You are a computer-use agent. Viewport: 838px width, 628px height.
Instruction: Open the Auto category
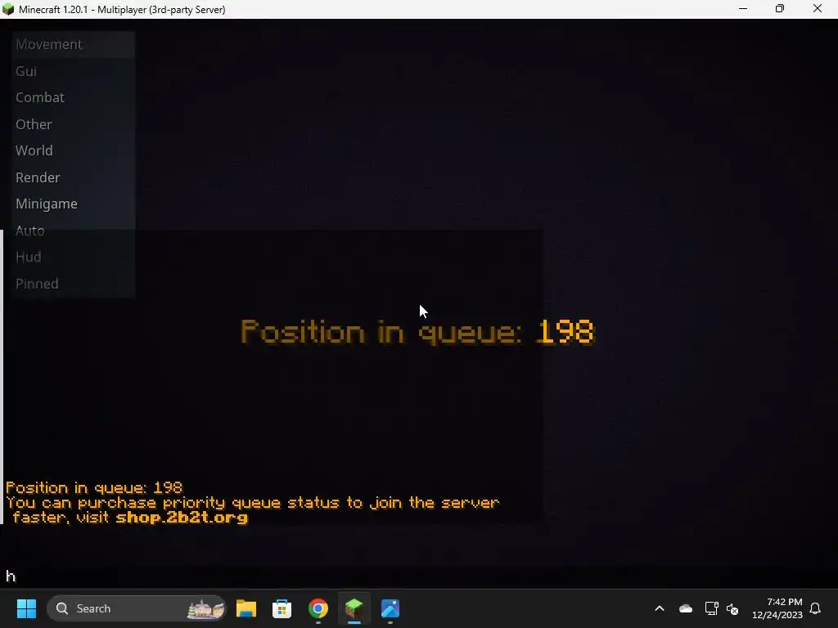tap(73, 231)
